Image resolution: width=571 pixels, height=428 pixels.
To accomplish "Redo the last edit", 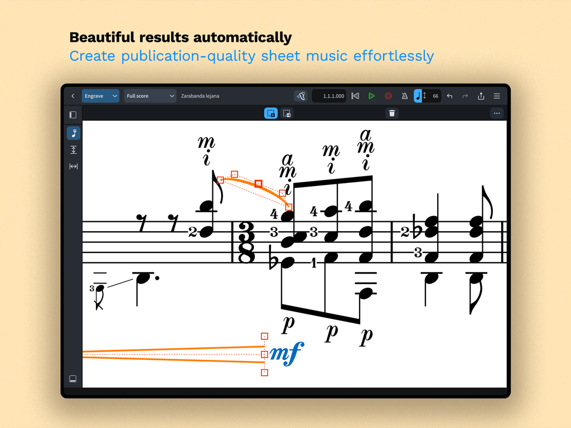I will (x=464, y=95).
